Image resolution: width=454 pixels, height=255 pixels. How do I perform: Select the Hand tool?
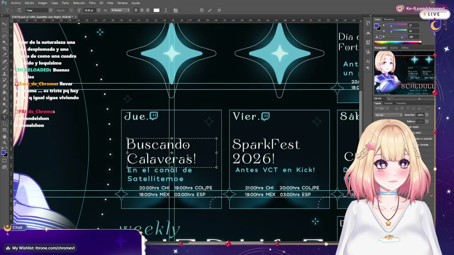pos(5,136)
